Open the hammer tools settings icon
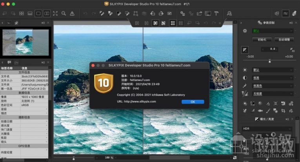The image size is (300, 162). tap(216, 13)
